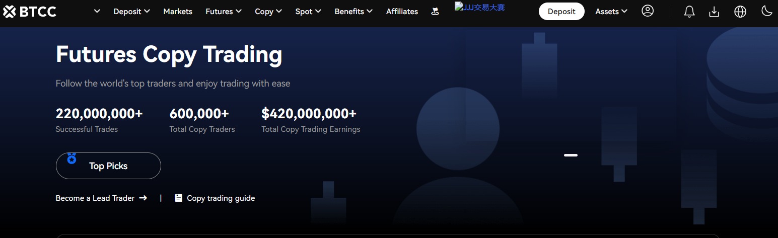Toggle dark mode with the moon icon
The height and width of the screenshot is (238, 778).
point(766,11)
